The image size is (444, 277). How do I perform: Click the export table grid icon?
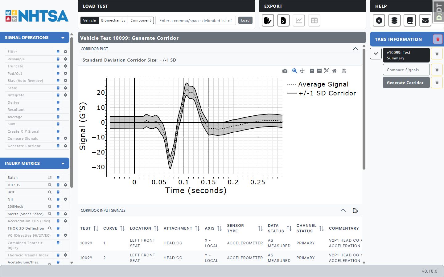[x=314, y=21]
